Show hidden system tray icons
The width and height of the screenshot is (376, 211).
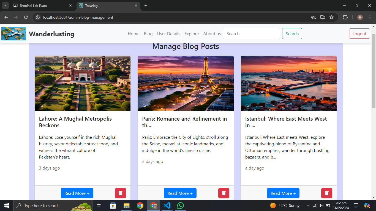[308, 206]
